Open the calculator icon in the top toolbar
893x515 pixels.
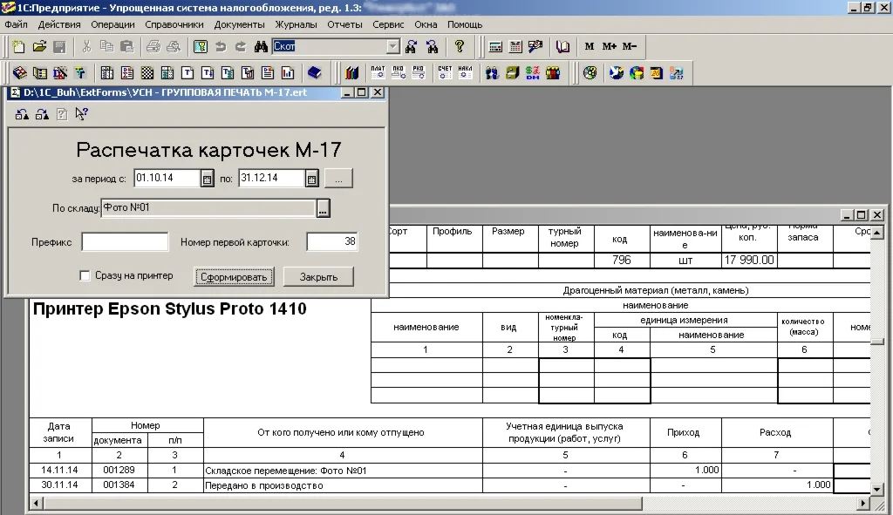point(495,47)
